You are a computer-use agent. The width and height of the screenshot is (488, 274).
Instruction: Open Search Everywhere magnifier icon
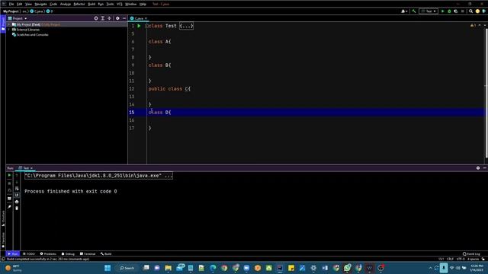tap(471, 11)
